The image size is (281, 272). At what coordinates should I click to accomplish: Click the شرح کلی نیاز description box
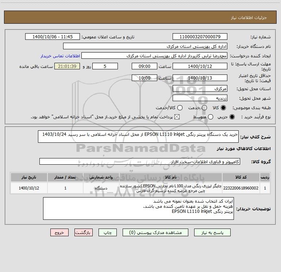[x=138, y=137]
